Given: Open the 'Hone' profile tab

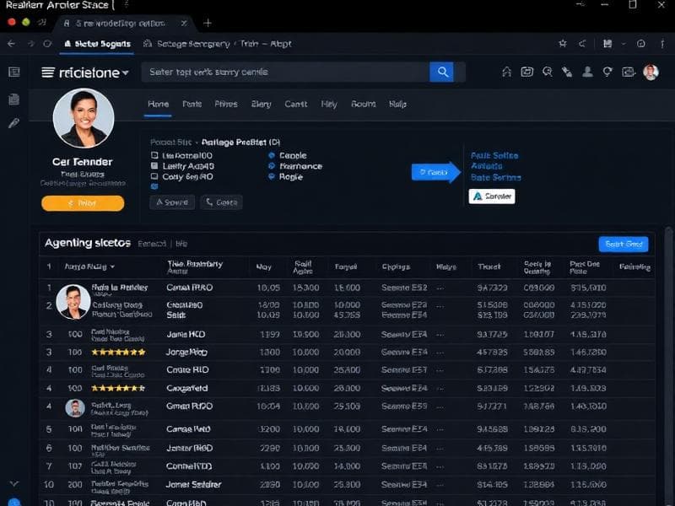Looking at the screenshot, I should tap(158, 104).
